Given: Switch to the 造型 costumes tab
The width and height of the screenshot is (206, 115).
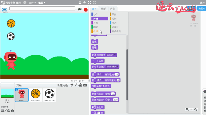Looking at the screenshot, I should [103, 9].
